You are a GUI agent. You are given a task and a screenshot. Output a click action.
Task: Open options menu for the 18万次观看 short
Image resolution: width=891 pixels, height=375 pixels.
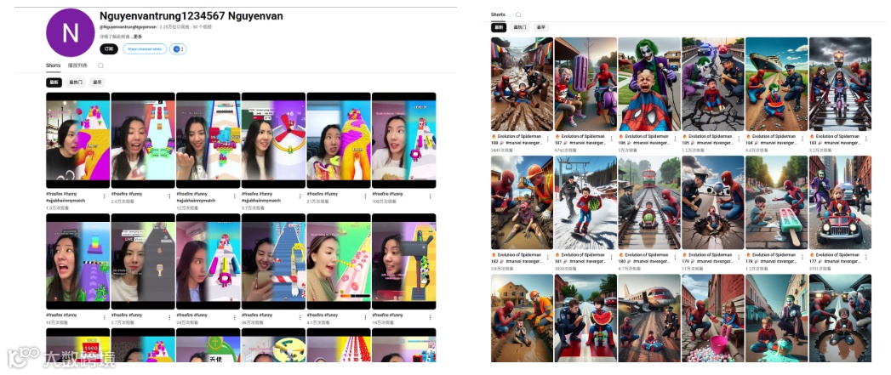click(x=104, y=317)
